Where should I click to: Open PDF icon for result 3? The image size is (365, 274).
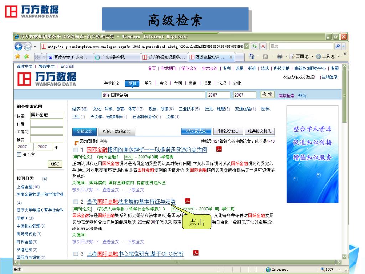196,253
